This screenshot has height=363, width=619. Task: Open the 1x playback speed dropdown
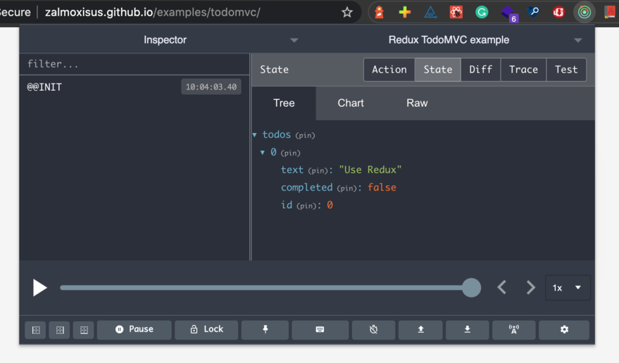568,288
